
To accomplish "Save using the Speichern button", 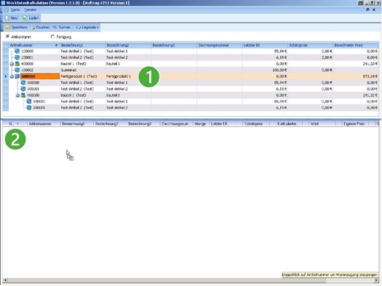I will tap(17, 27).
